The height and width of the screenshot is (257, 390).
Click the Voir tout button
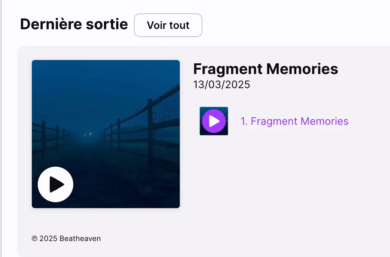(168, 25)
